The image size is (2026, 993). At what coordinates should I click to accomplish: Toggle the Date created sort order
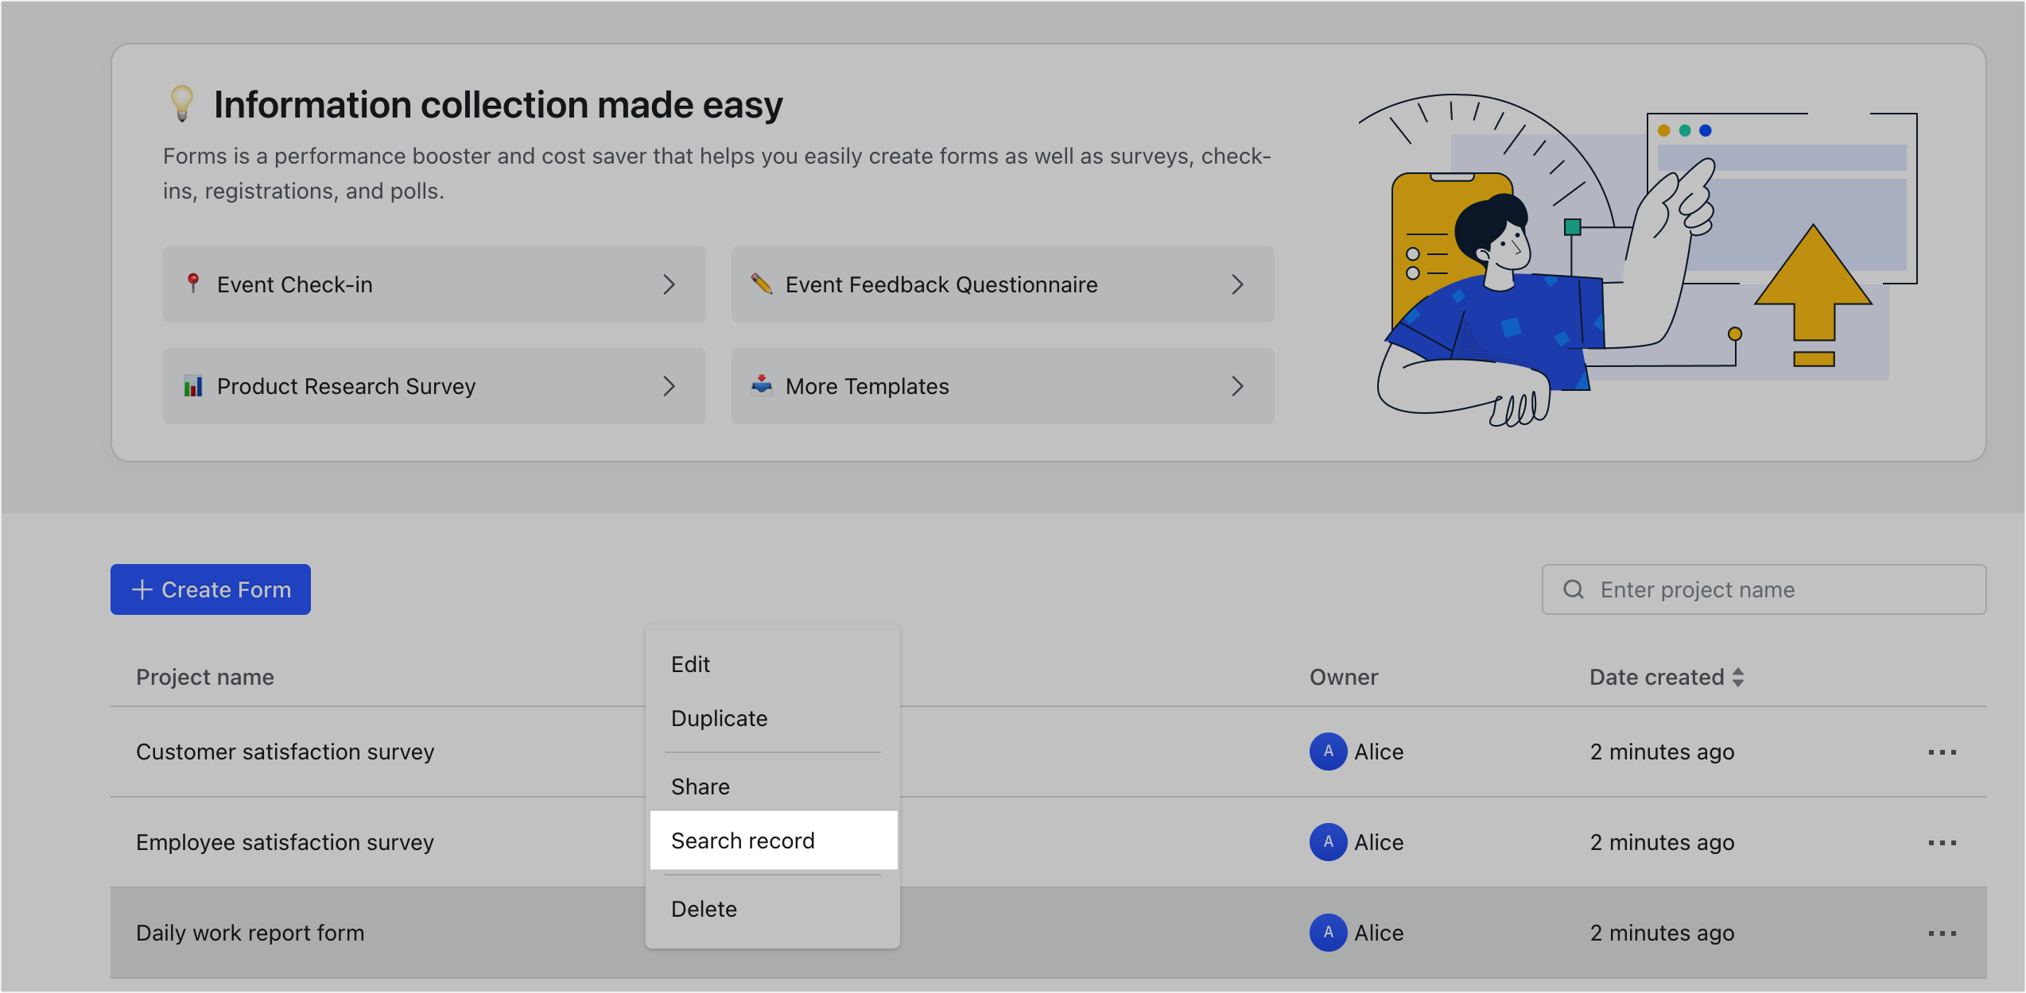[1740, 677]
